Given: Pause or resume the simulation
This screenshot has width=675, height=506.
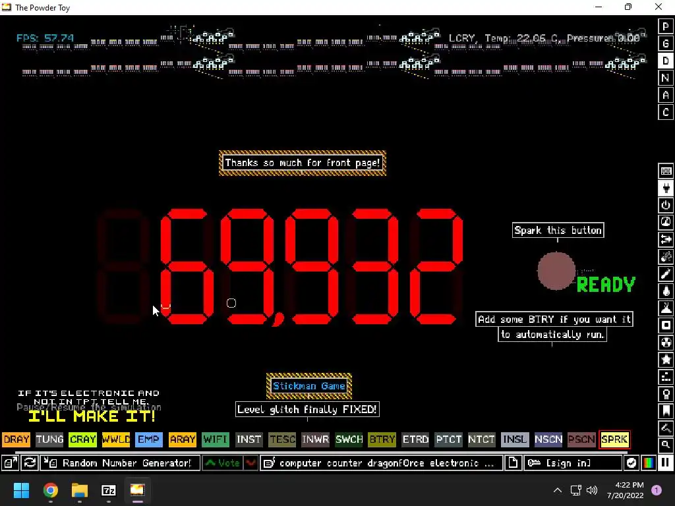Looking at the screenshot, I should tap(666, 463).
